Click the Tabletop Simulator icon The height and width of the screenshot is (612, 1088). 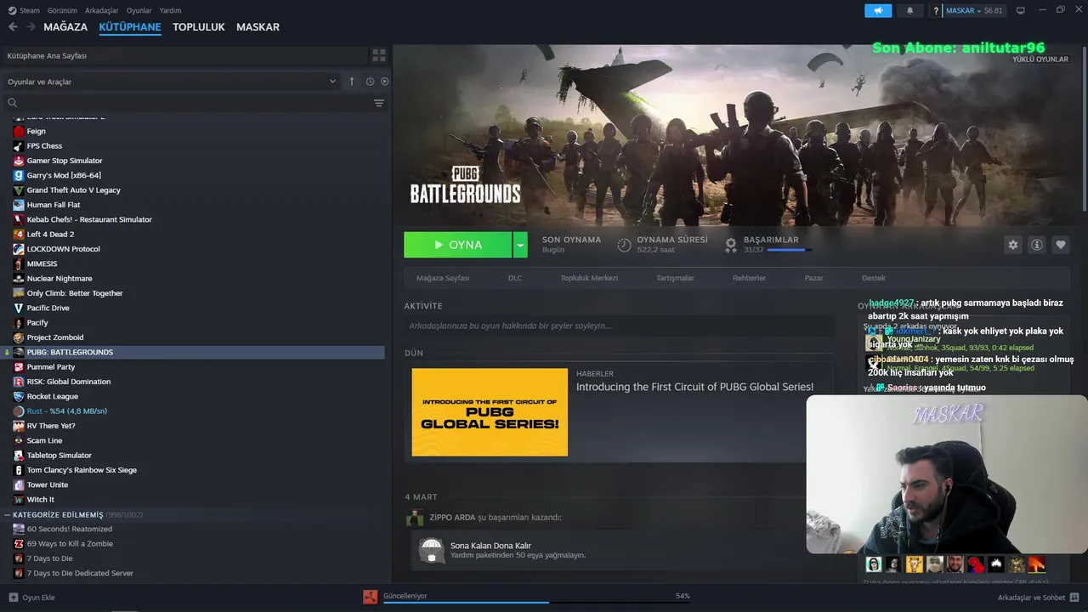click(19, 455)
